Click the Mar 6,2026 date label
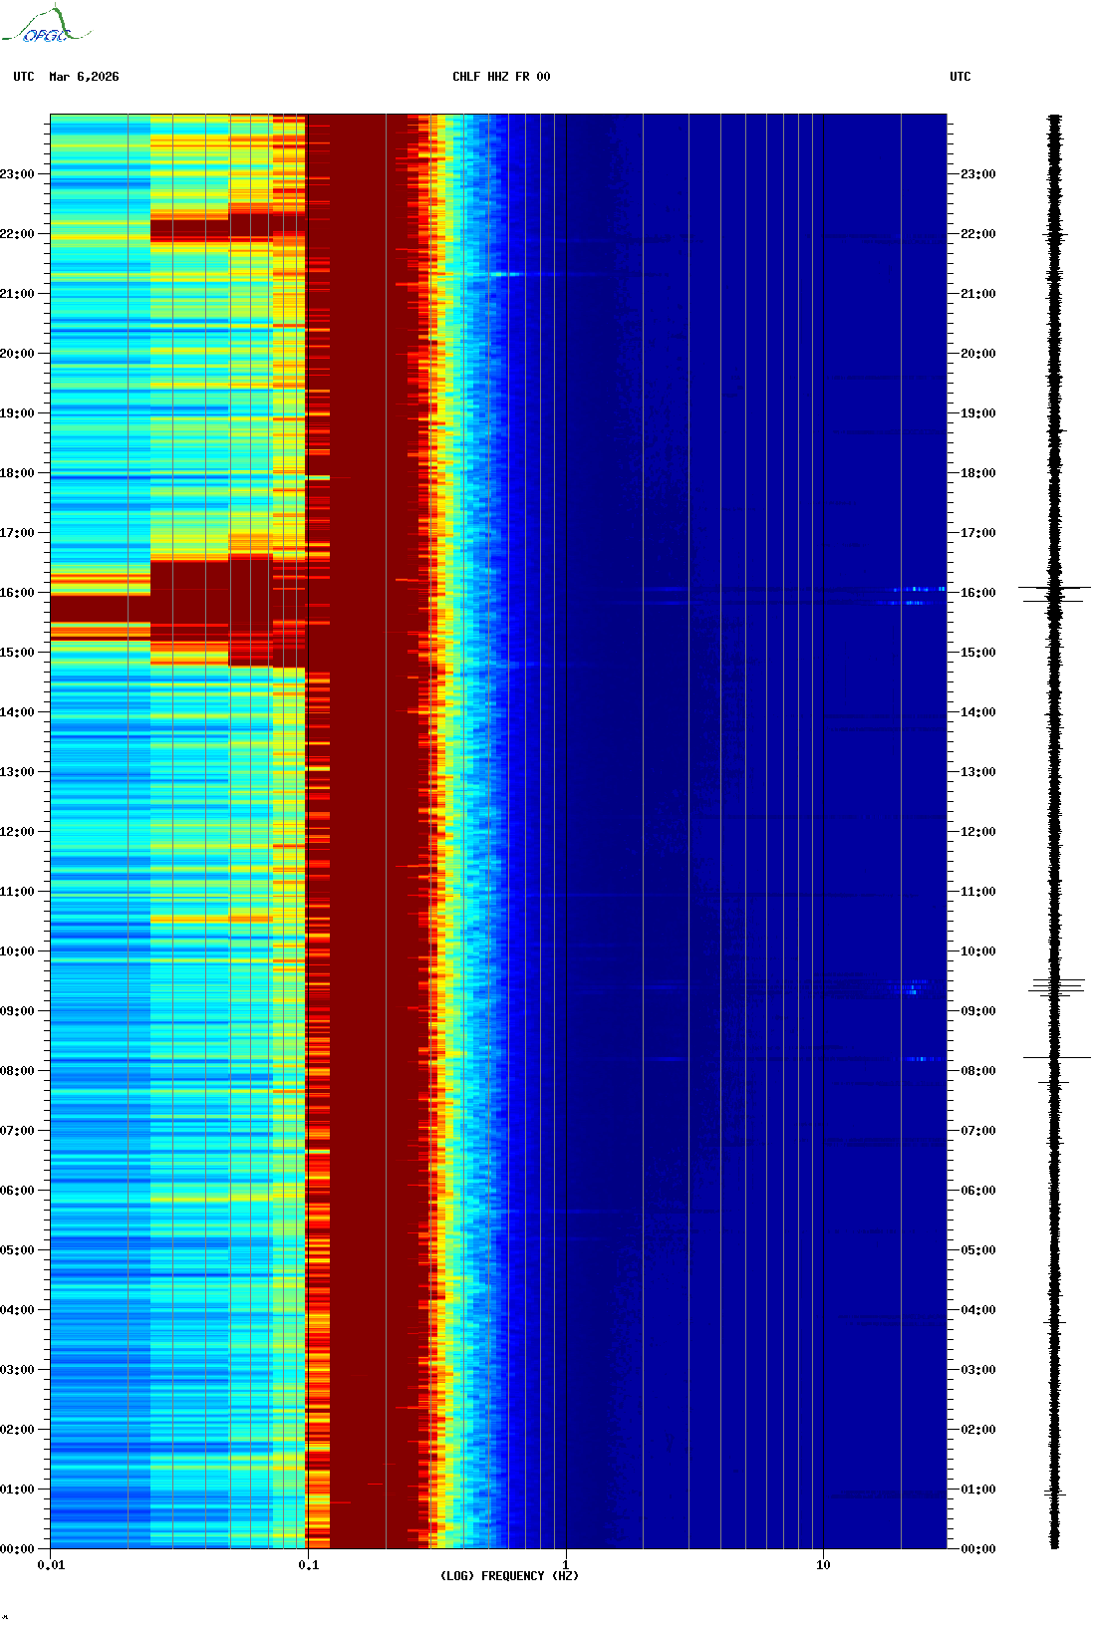This screenshot has width=1098, height=1628. click(84, 77)
